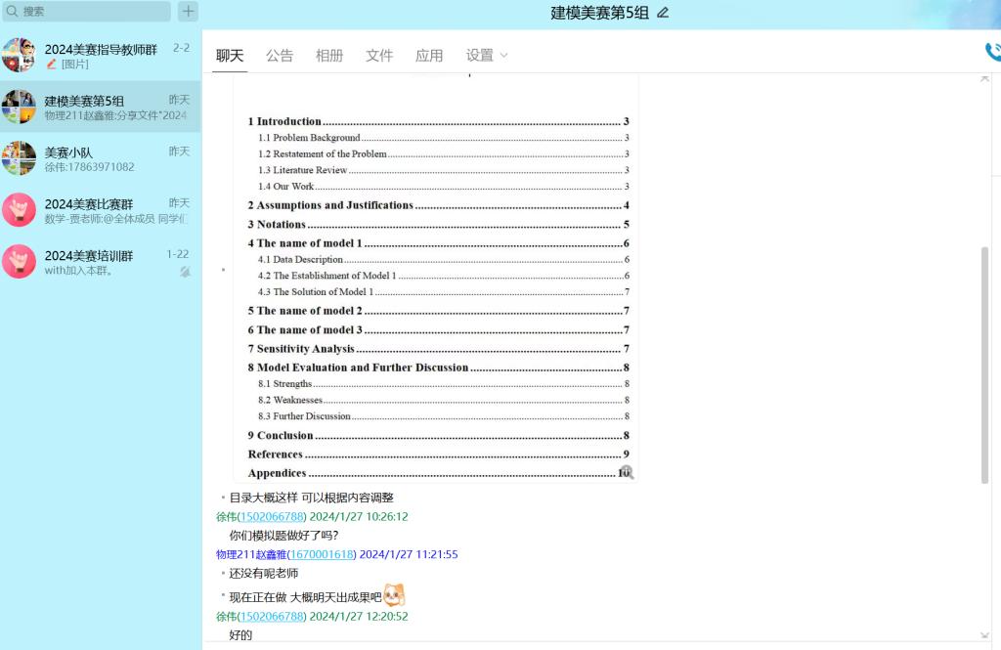Start a voice call via phone icon

click(x=992, y=52)
